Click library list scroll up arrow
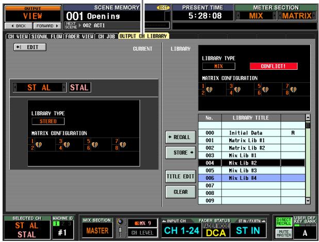Viewport: 319px width, 242px height. click(x=308, y=117)
